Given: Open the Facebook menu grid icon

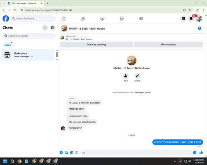Looking at the screenshot, I should [x=183, y=19].
